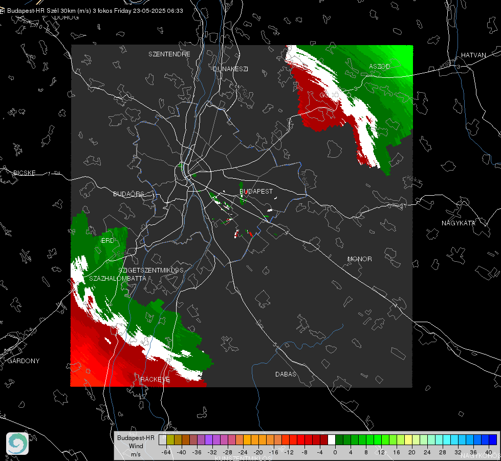Click the -36 value on the legend scale

coord(197,452)
